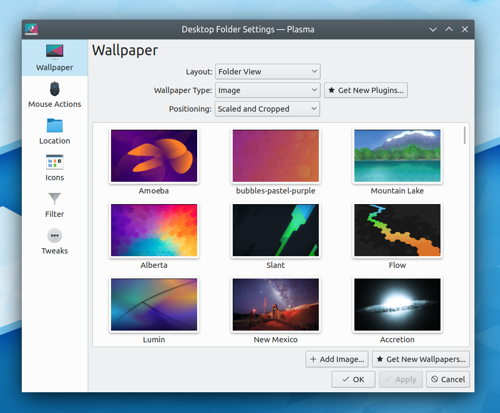This screenshot has width=500, height=413.
Task: Open the Wallpaper Type dropdown
Action: [x=268, y=90]
